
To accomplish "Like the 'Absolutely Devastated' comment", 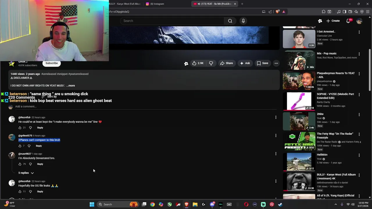I will pyautogui.click(x=20, y=164).
